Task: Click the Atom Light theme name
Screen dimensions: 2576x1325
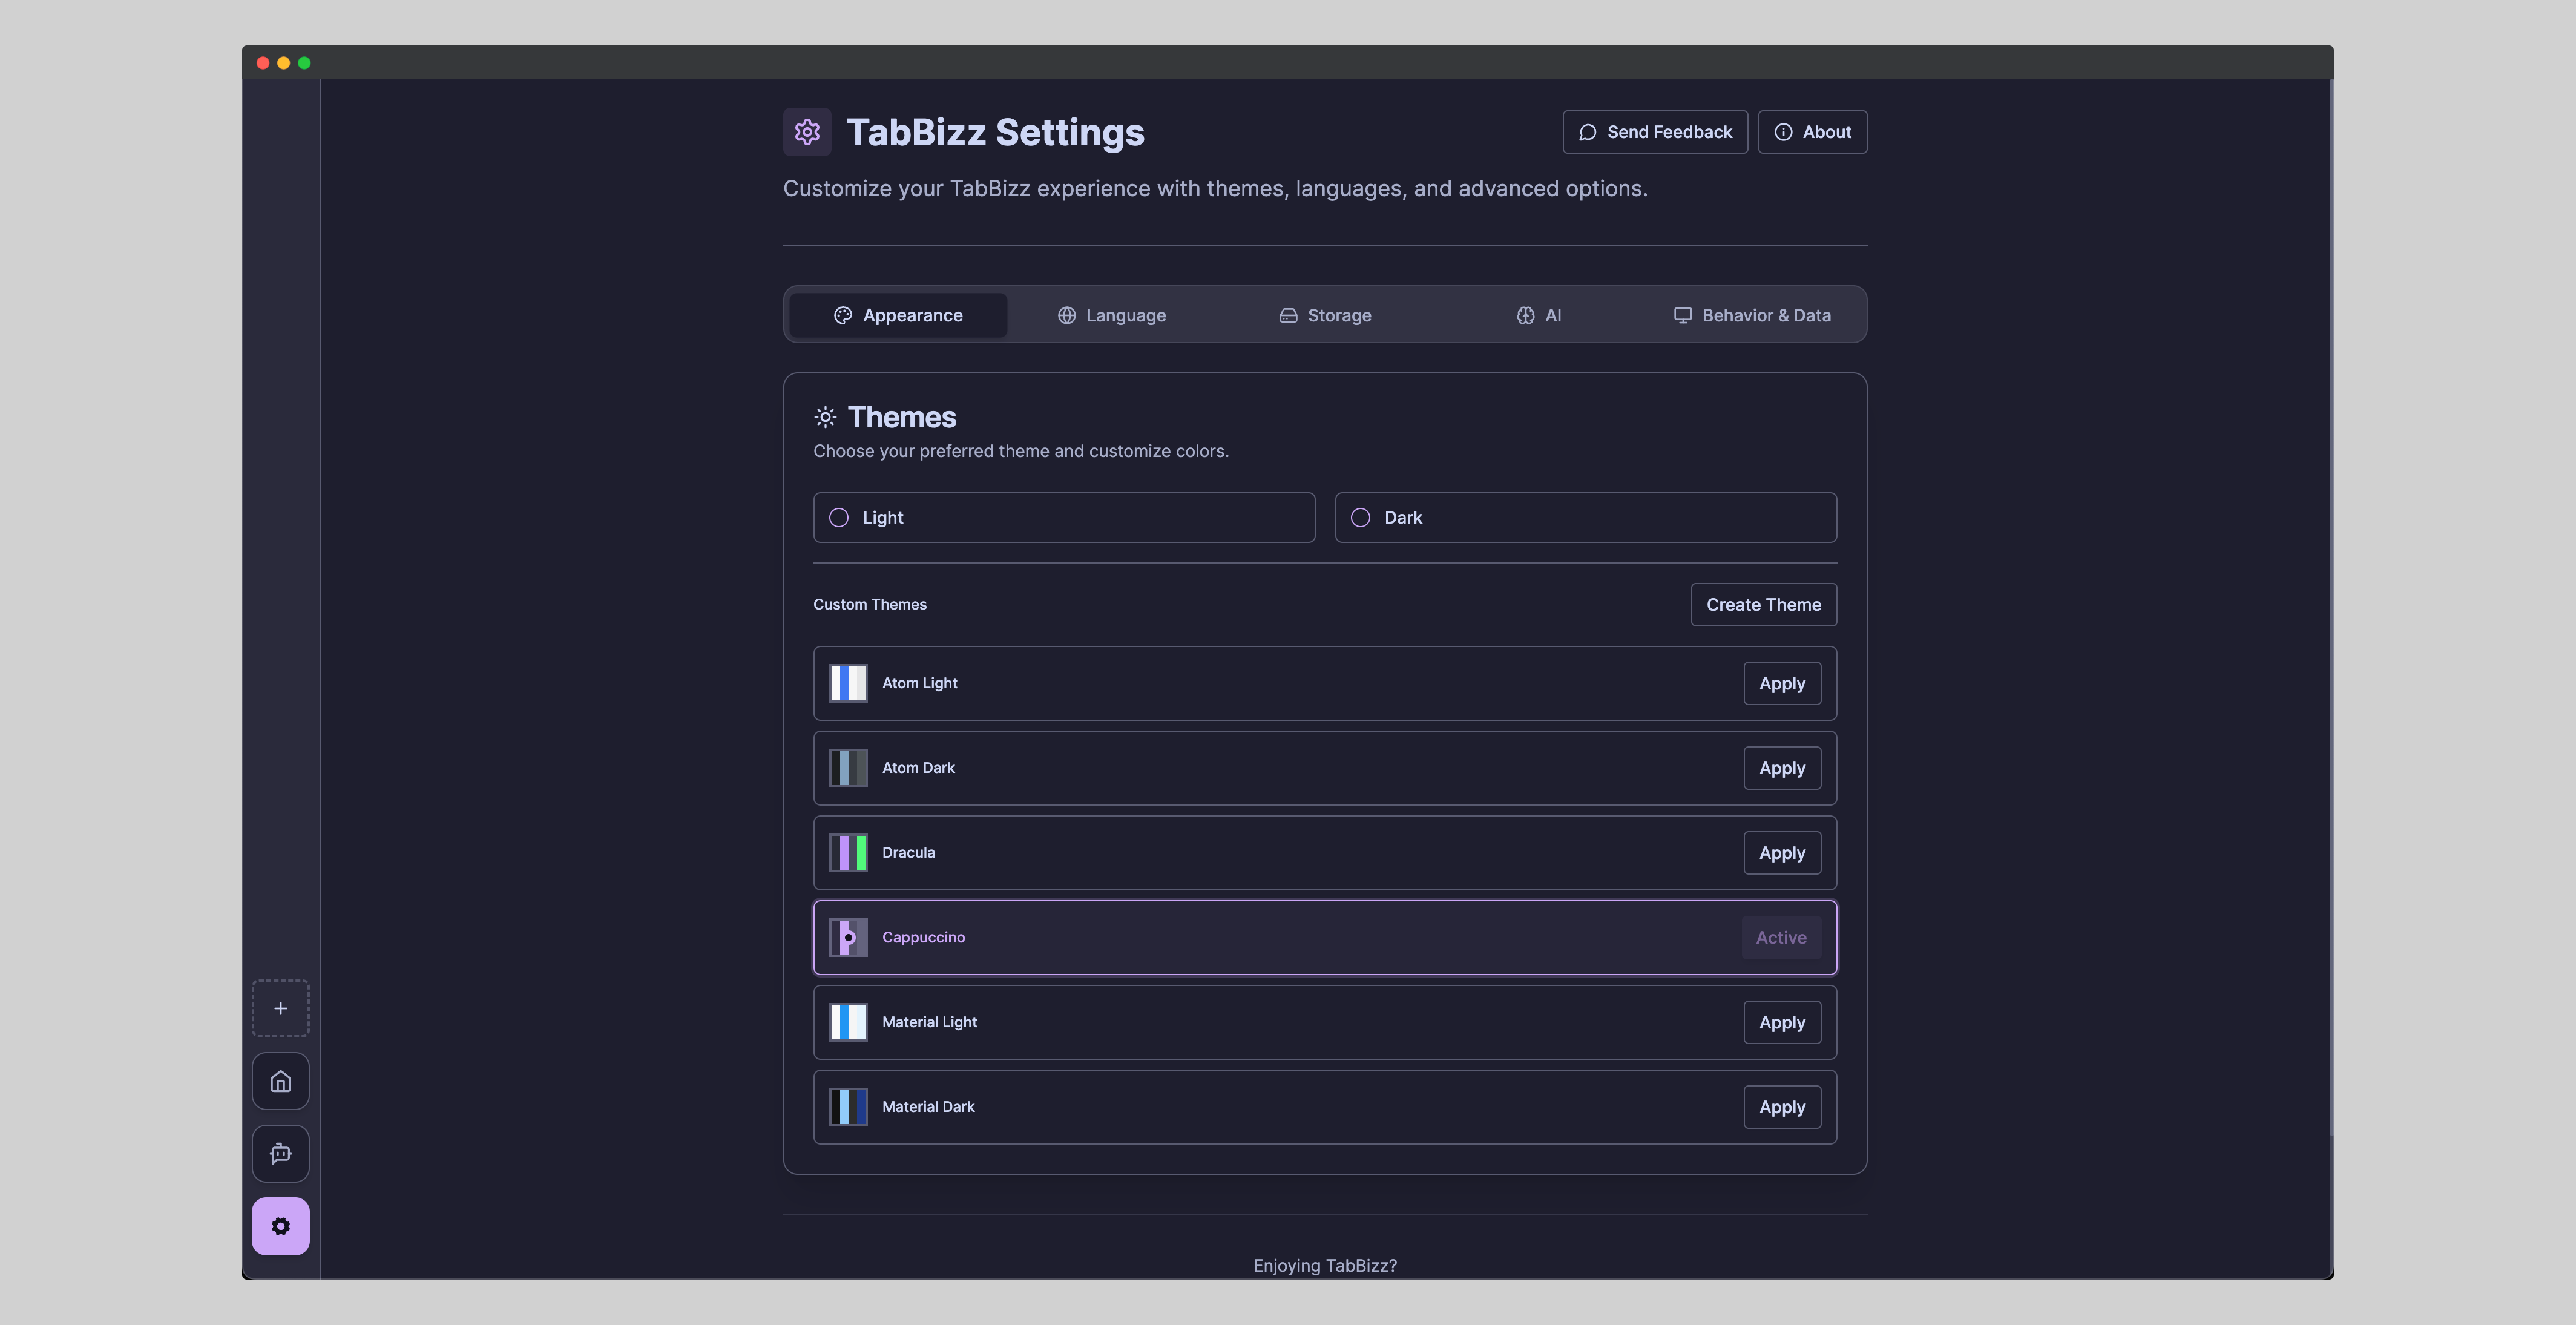Action: click(x=919, y=683)
